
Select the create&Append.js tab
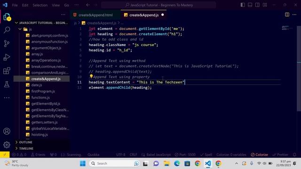(x=144, y=15)
